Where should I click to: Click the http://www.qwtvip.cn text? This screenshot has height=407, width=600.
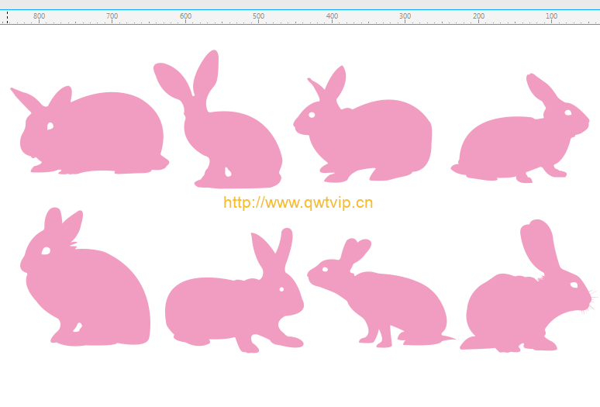pos(298,203)
